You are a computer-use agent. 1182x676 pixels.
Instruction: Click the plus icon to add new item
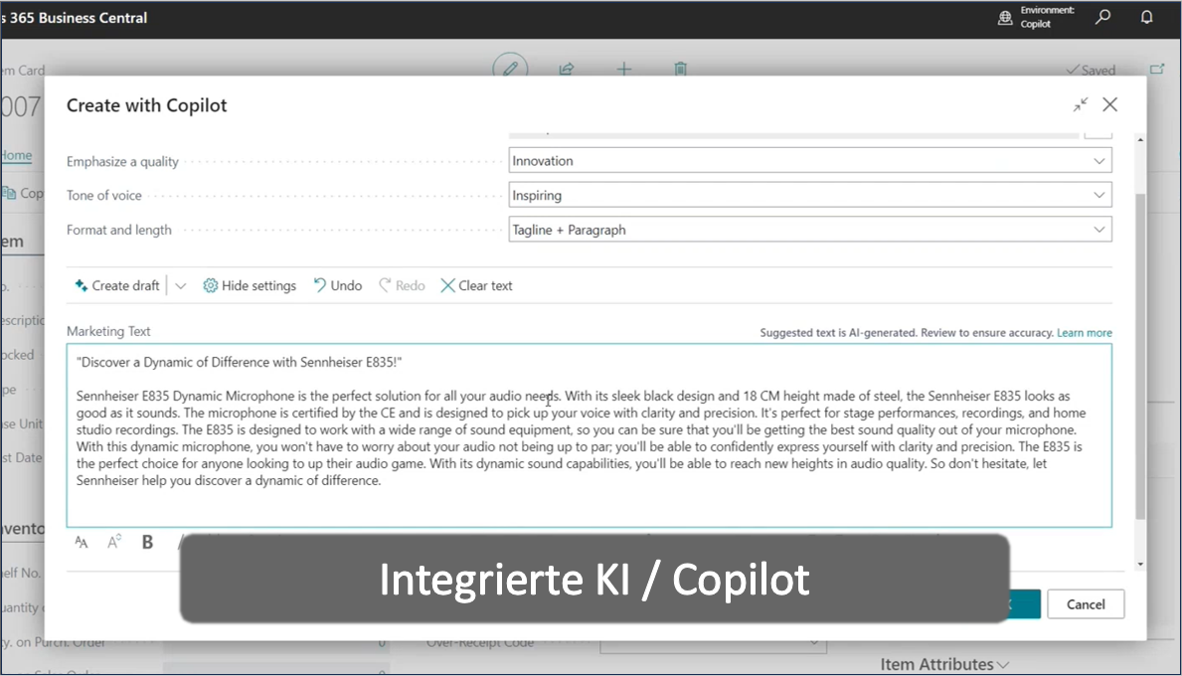(624, 70)
